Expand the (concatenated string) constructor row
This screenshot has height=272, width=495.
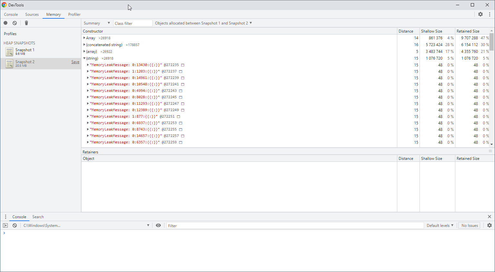[x=84, y=45]
